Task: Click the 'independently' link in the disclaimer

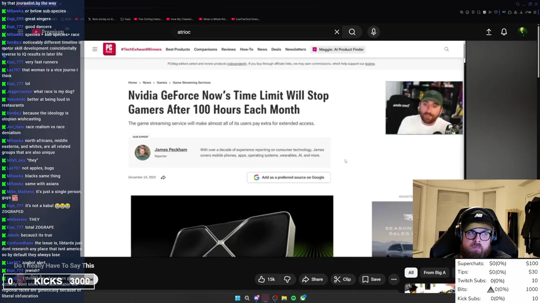Action: tap(237, 64)
